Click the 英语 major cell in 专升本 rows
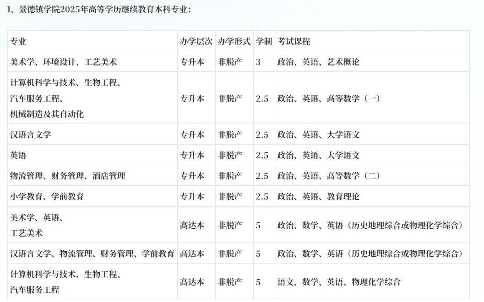Screen dimensions: 484x302 [x=18, y=155]
